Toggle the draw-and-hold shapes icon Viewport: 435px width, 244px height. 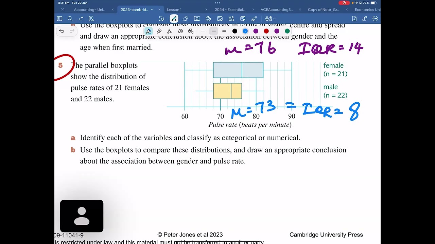click(x=191, y=31)
